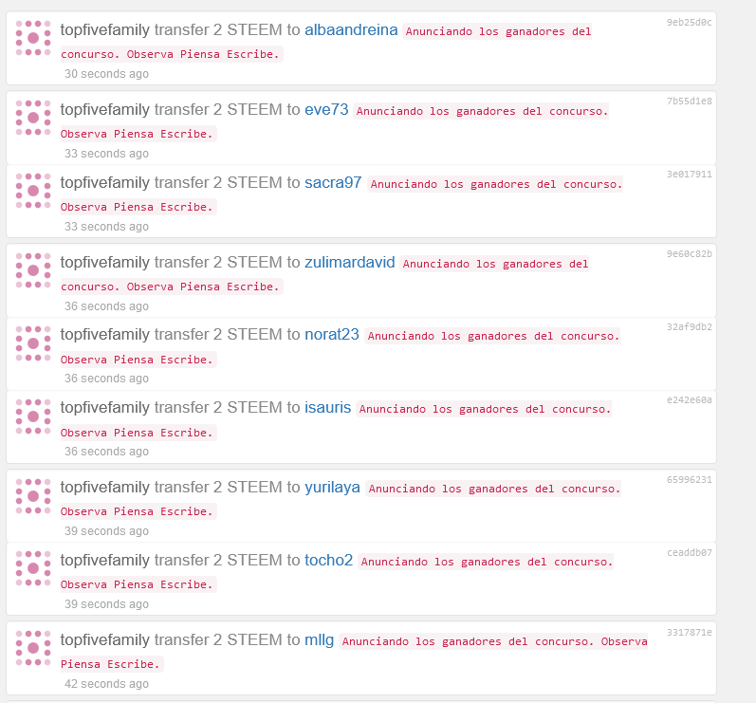Click the avatar icon beside the norat23 transfer
Image resolution: width=756 pixels, height=703 pixels.
pyautogui.click(x=33, y=343)
